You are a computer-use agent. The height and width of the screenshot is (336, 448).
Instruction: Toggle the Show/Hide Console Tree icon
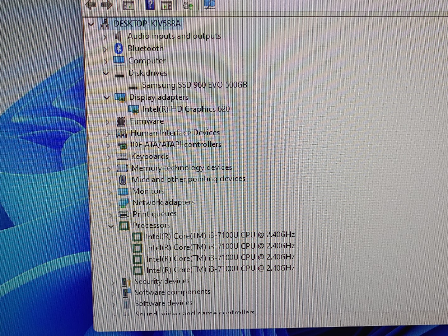click(128, 5)
